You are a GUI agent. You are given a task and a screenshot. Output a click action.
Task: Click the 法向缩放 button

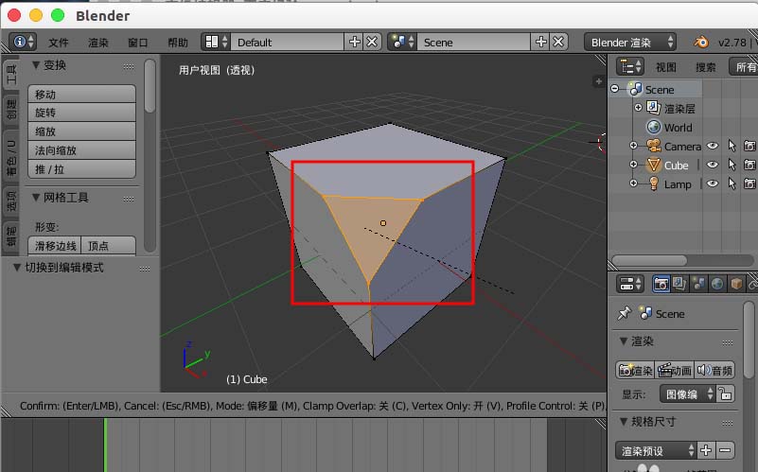[x=81, y=150]
